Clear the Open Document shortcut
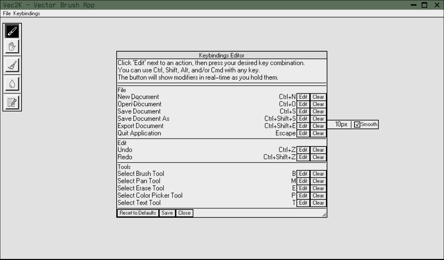Image resolution: width=444 pixels, height=260 pixels. tap(318, 104)
